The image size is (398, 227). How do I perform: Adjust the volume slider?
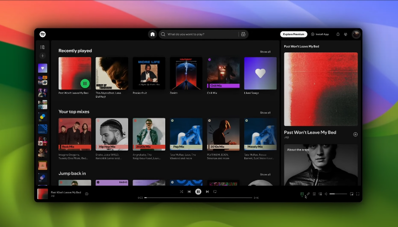pos(338,194)
